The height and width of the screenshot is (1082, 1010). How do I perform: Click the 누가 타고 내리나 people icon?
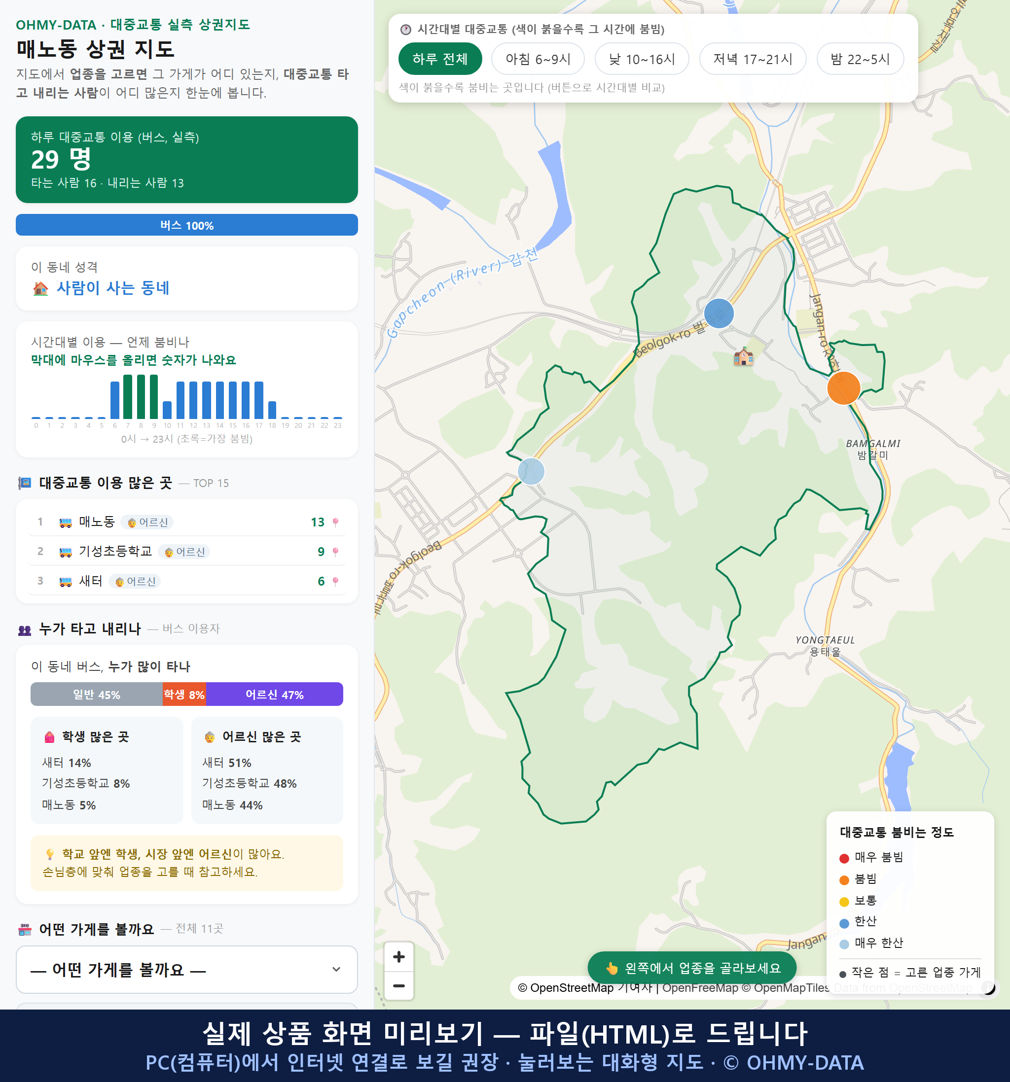pyautogui.click(x=25, y=629)
